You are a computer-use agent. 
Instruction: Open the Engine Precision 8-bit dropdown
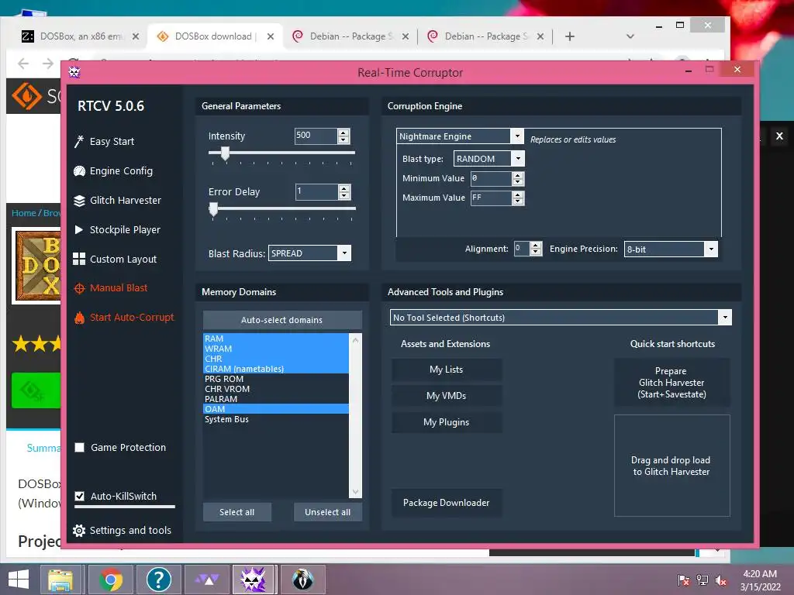(x=711, y=249)
